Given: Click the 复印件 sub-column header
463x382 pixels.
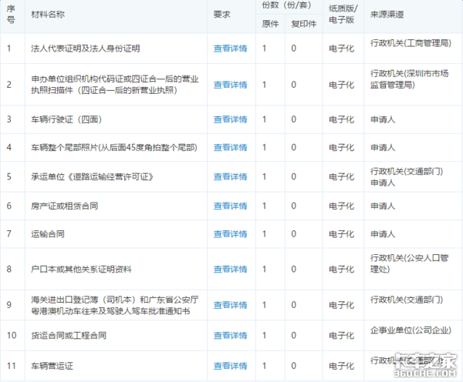Looking at the screenshot, I should click(303, 23).
